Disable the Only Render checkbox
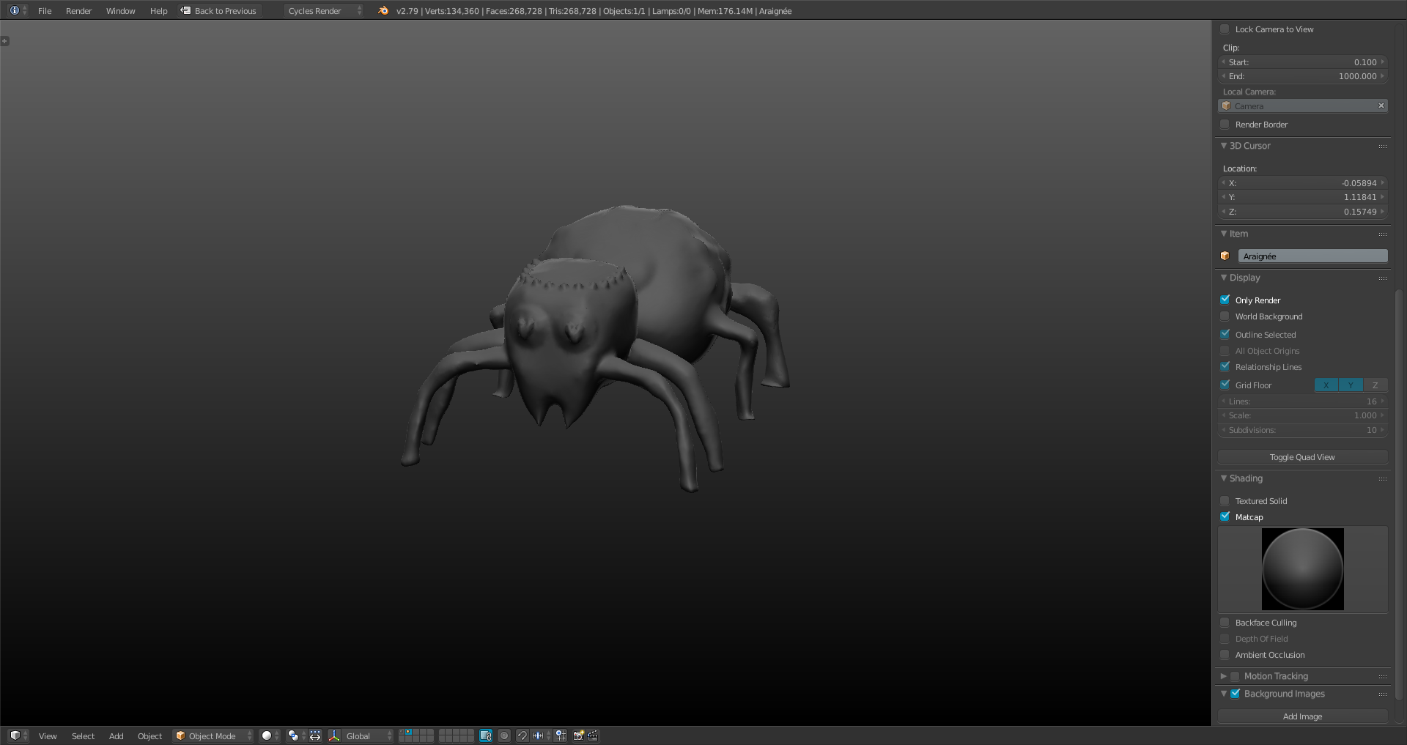The height and width of the screenshot is (745, 1407). [1225, 300]
